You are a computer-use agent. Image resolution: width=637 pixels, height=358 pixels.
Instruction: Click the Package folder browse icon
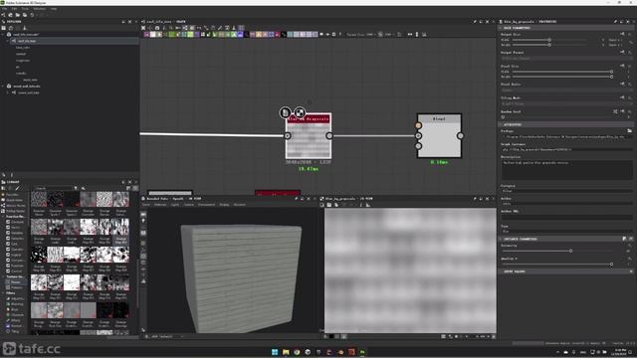coord(629,130)
